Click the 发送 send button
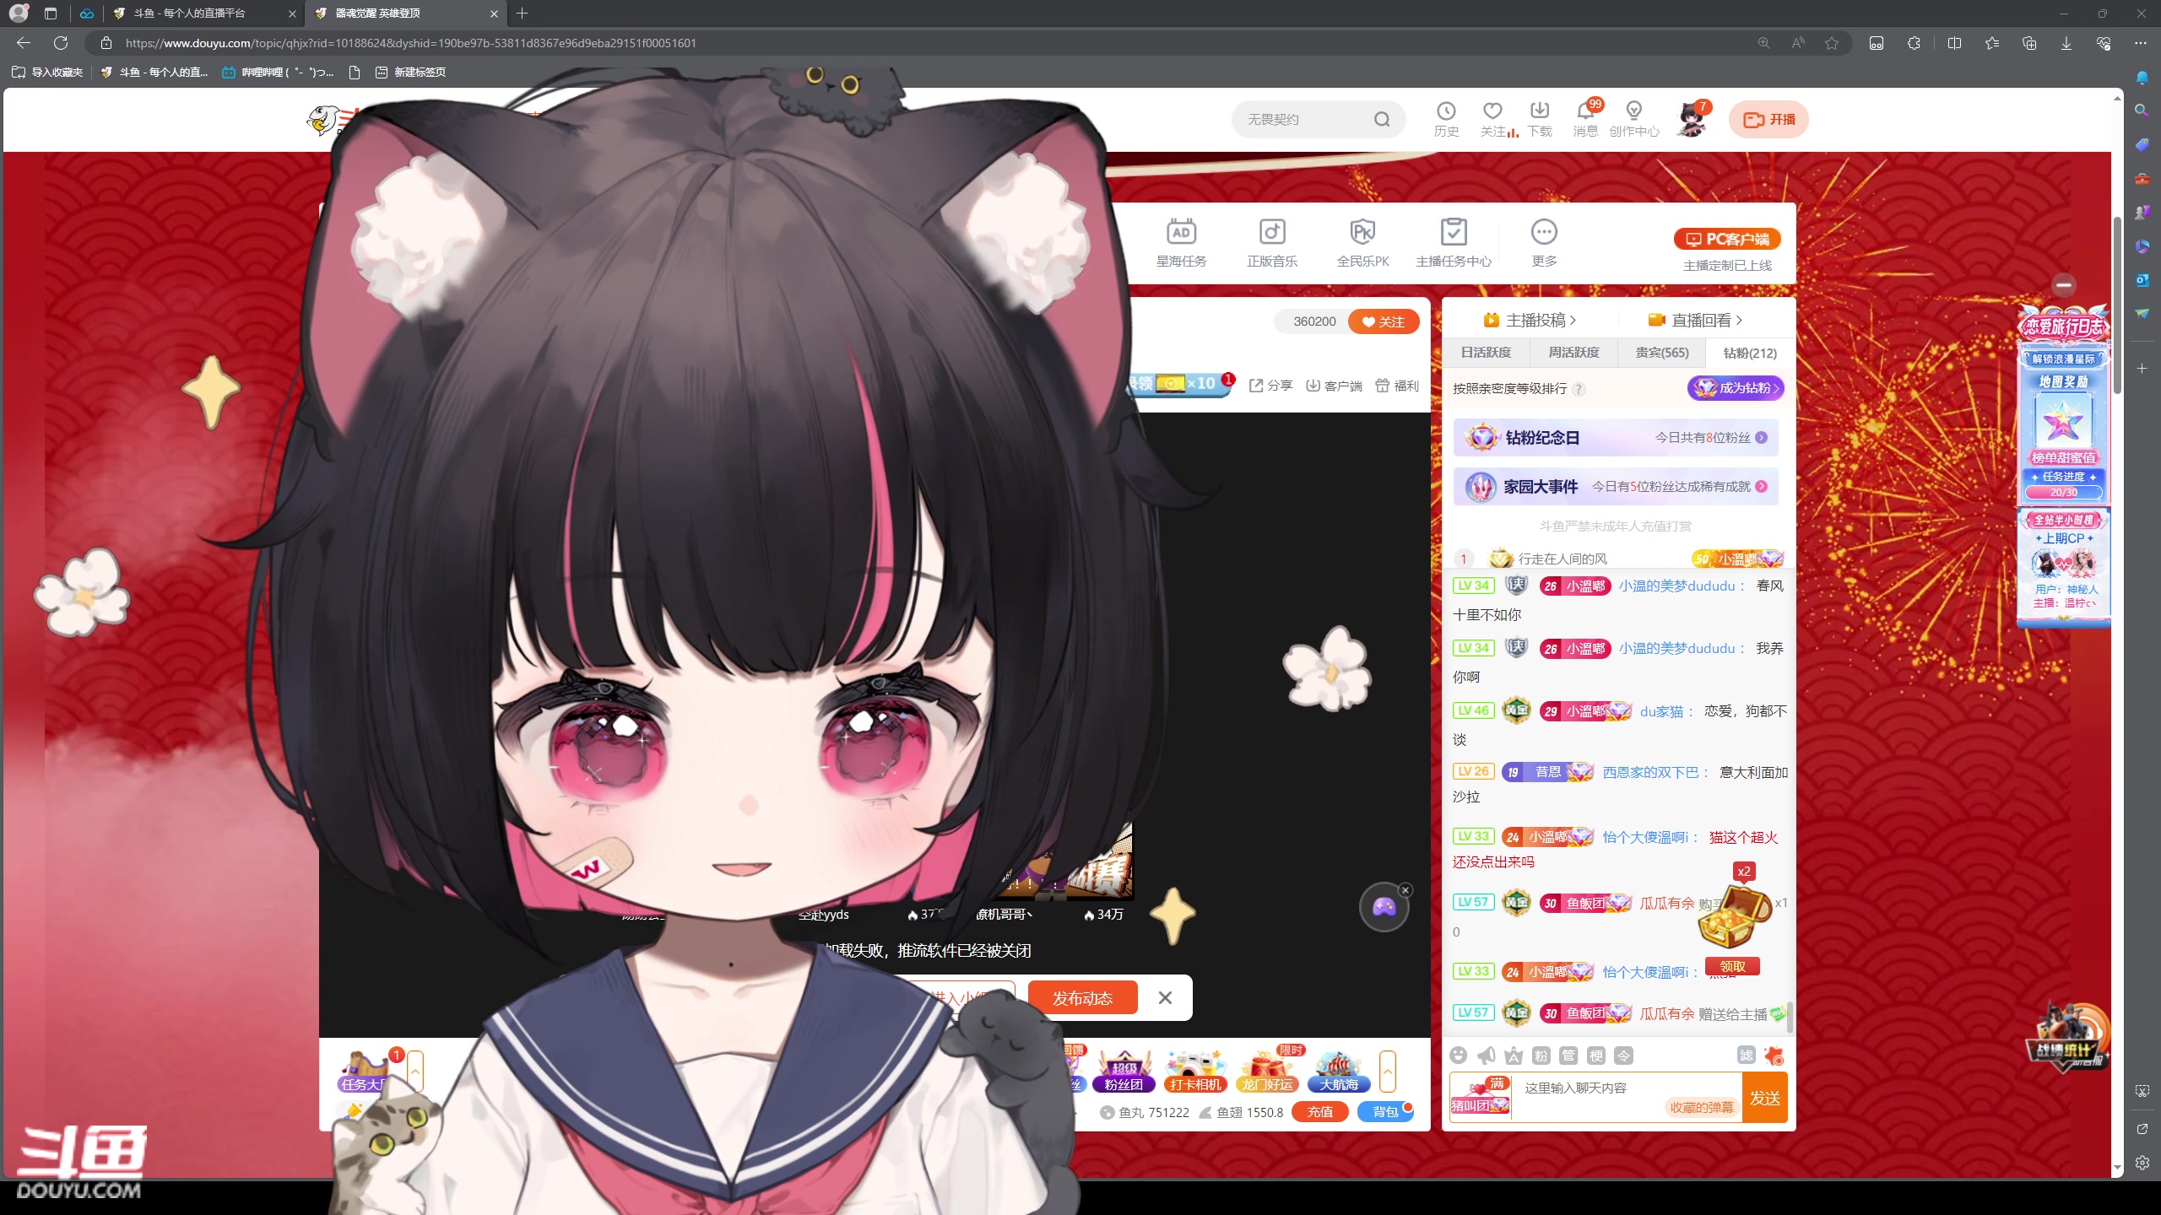2161x1215 pixels. pos(1765,1098)
